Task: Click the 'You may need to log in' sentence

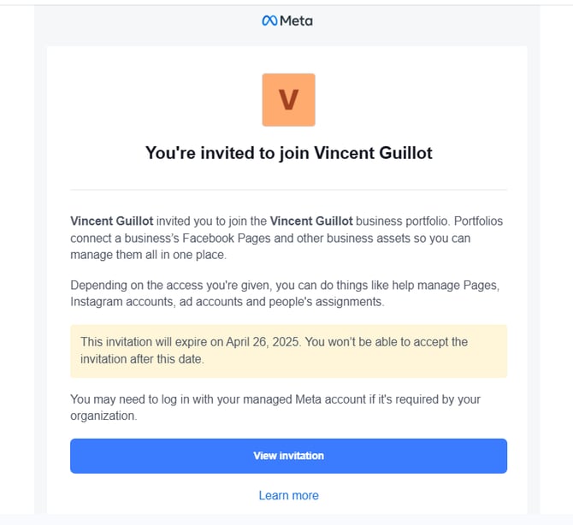Action: (137, 399)
